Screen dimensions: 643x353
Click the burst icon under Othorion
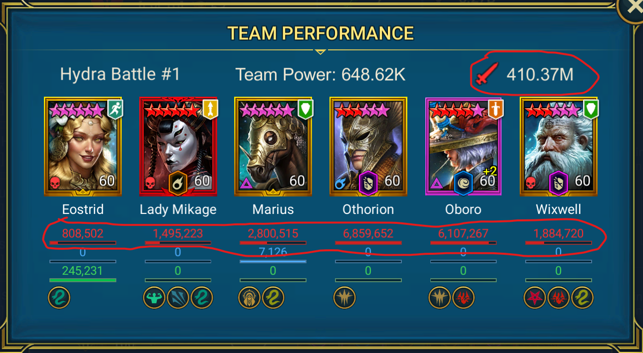[344, 298]
